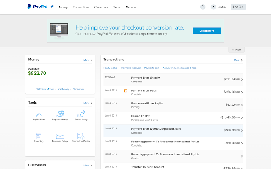Viewport: 271px width, 169px height.
Task: Click the Log Out button
Action: pos(238,7)
